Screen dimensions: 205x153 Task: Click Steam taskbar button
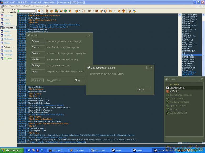(x=120, y=150)
